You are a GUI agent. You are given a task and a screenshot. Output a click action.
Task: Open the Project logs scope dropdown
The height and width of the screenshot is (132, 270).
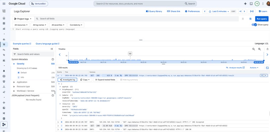pos(23,19)
